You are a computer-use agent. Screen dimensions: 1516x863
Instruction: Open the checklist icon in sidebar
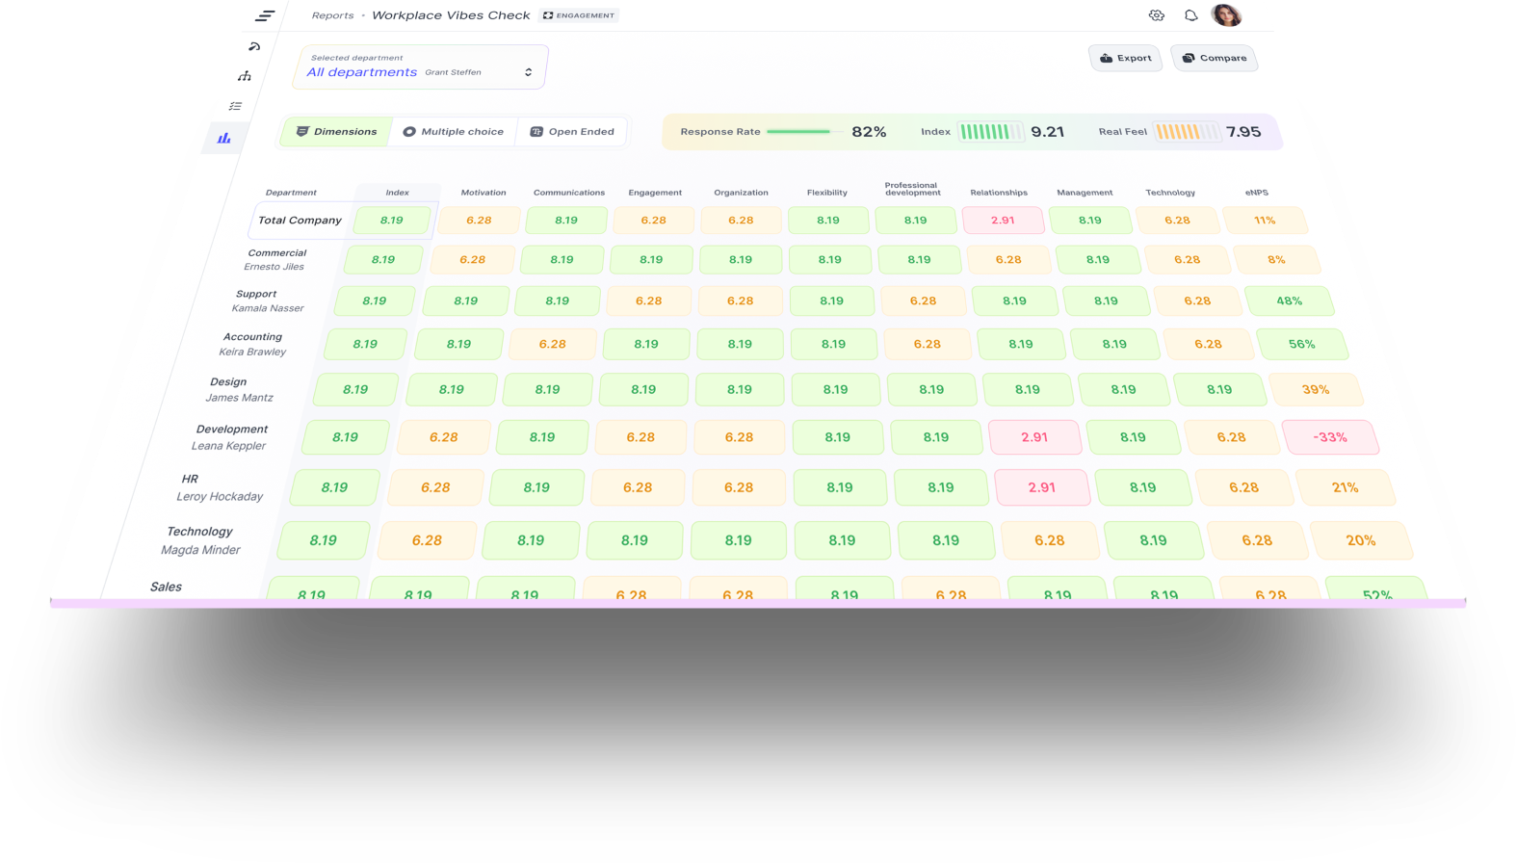coord(235,106)
